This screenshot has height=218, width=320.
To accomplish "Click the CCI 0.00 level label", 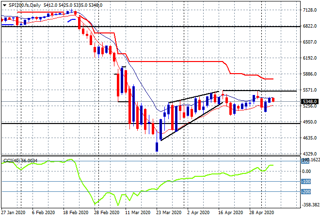I will [306, 171].
